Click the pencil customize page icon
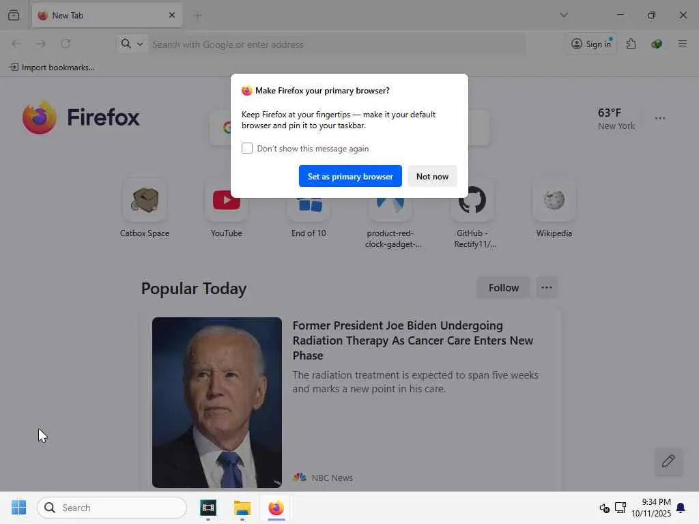Screen dimensions: 699x524 668,461
